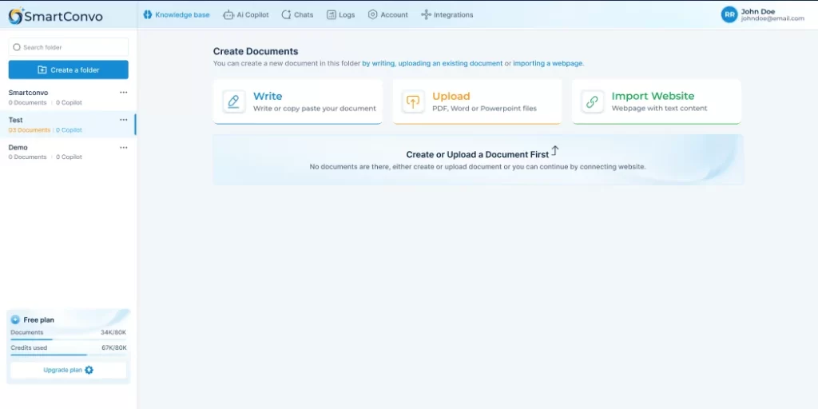Click the Integrations nodes icon

tap(427, 14)
